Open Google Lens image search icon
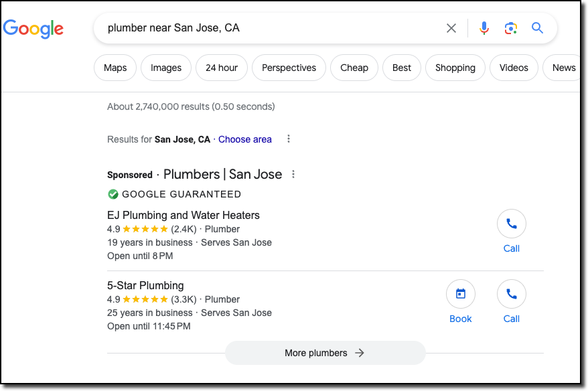Viewport: 588px width, 391px height. [511, 28]
